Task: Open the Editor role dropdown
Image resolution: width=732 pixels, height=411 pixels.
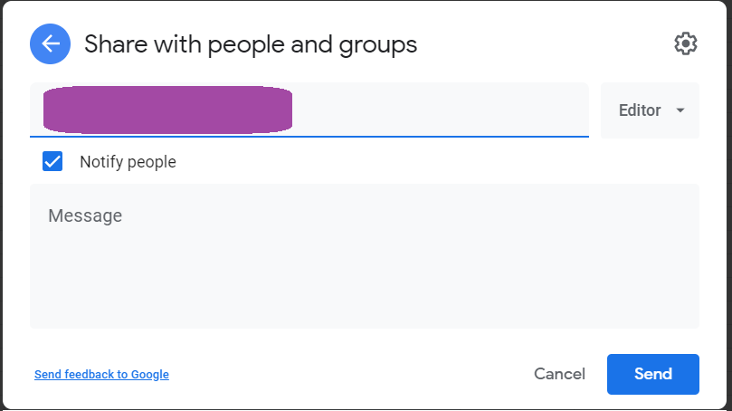Action: click(650, 110)
